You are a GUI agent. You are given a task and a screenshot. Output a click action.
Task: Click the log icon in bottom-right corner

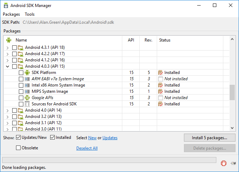click(x=233, y=163)
